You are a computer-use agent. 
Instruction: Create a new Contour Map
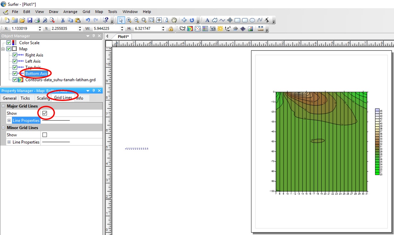point(190,29)
